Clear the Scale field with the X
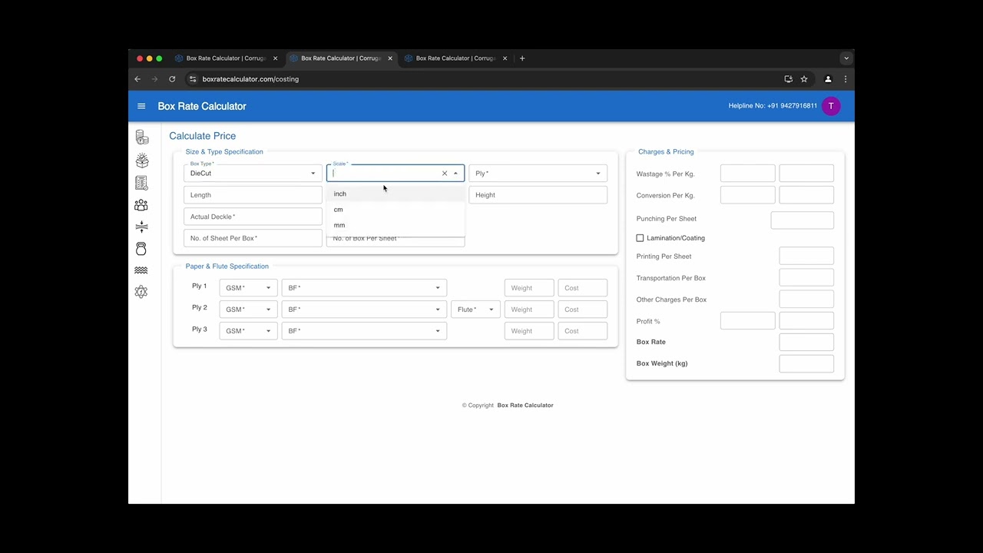 [444, 174]
